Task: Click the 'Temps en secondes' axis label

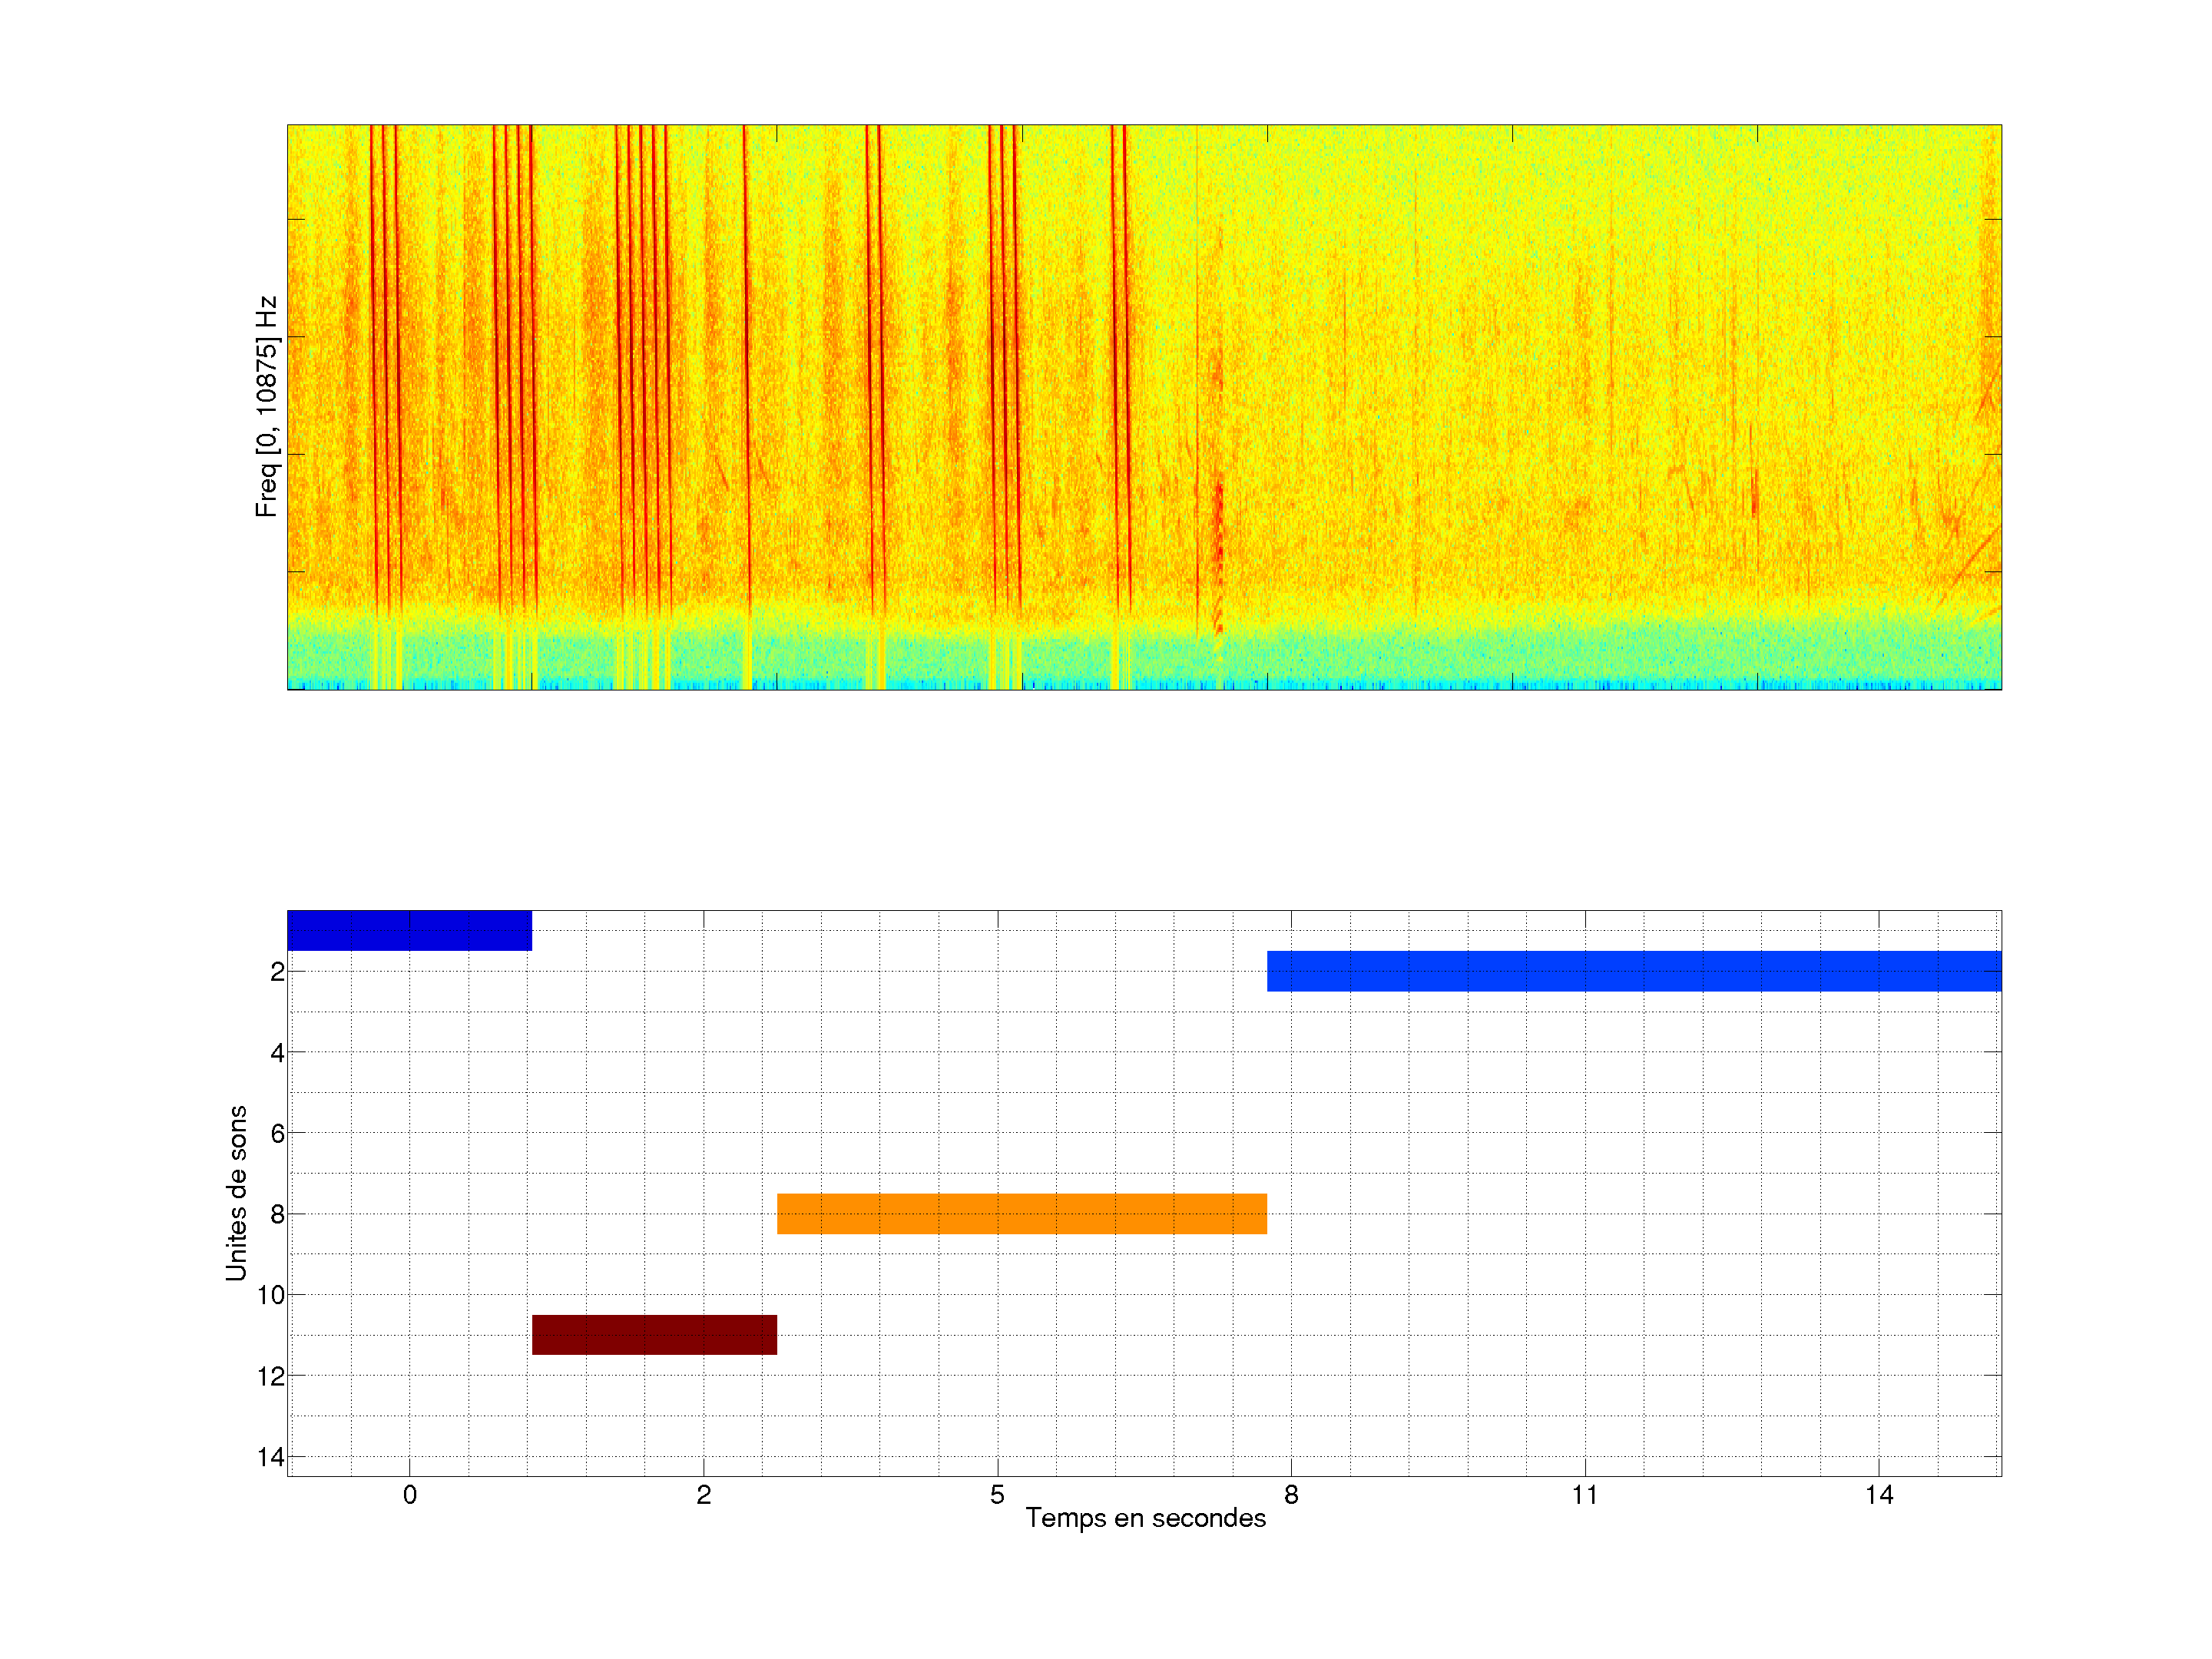Action: coord(1145,1518)
